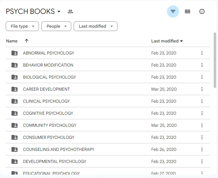
Task: Open more actions for BIOLOGICAL PSYCHOLOGY
Action: pos(202,77)
